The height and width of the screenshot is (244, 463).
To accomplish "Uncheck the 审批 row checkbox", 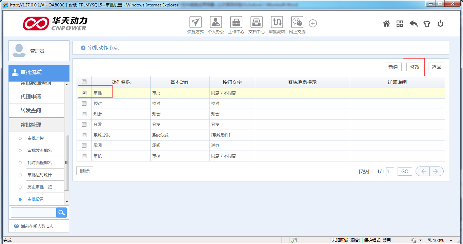I will pos(84,92).
